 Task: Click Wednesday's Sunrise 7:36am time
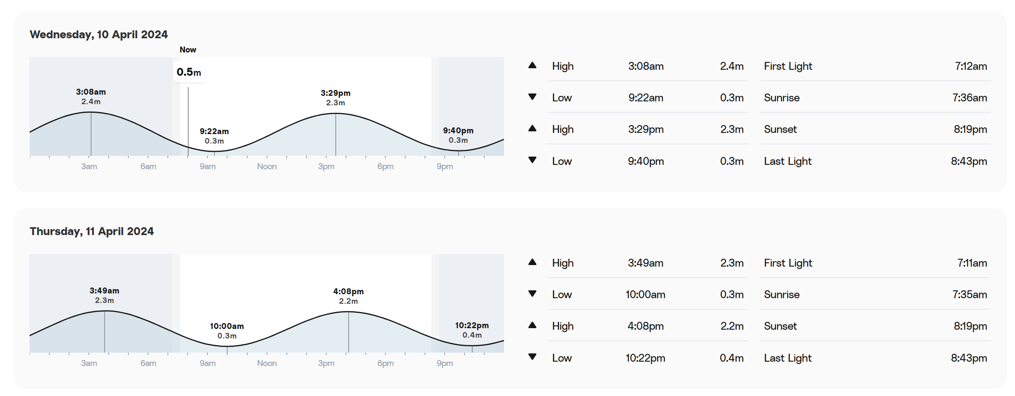point(969,98)
